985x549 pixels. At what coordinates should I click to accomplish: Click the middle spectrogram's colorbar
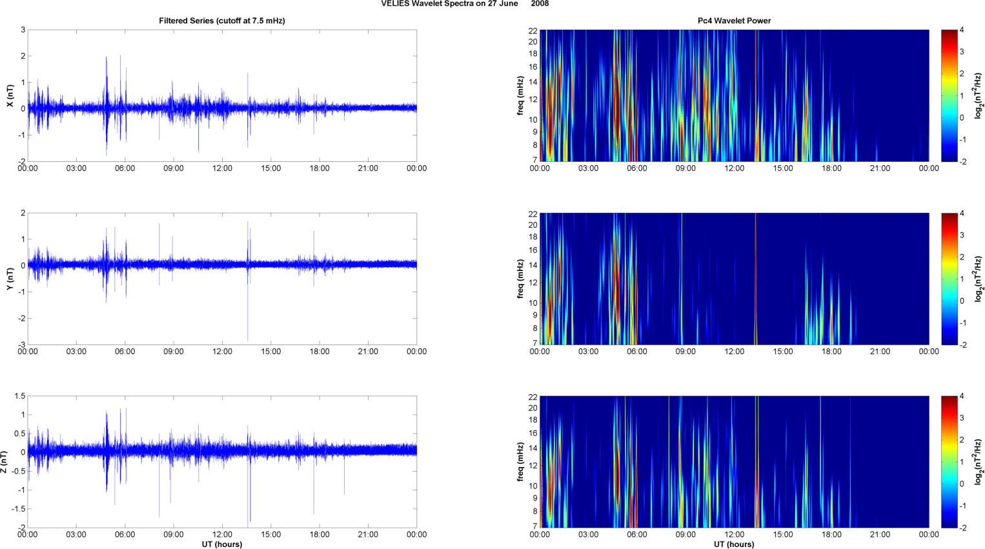(x=949, y=279)
